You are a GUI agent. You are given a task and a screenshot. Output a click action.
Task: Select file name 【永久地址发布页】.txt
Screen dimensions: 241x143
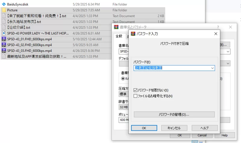(x=24, y=22)
